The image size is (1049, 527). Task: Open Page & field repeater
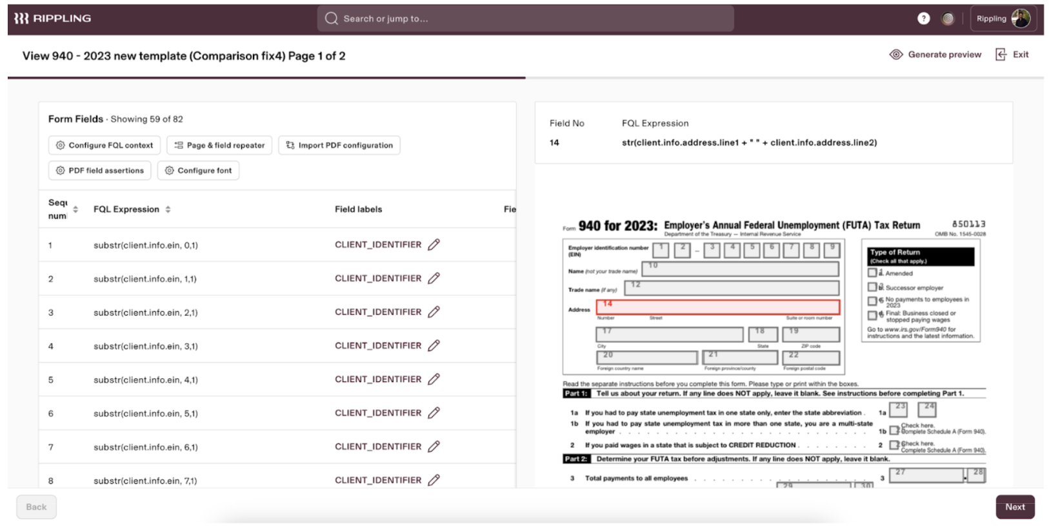pyautogui.click(x=219, y=145)
